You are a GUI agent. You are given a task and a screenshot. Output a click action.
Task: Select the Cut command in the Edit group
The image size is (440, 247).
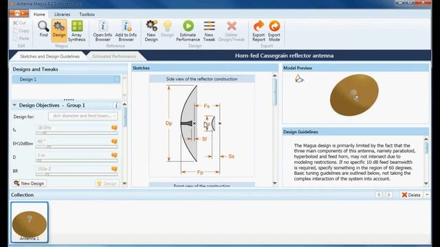[x=19, y=23]
